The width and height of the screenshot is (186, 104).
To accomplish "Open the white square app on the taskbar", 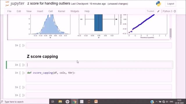I will 82,101.
